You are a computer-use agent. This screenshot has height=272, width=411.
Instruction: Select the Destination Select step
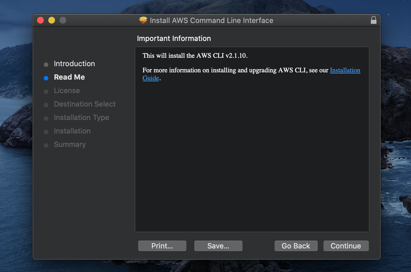click(x=85, y=104)
